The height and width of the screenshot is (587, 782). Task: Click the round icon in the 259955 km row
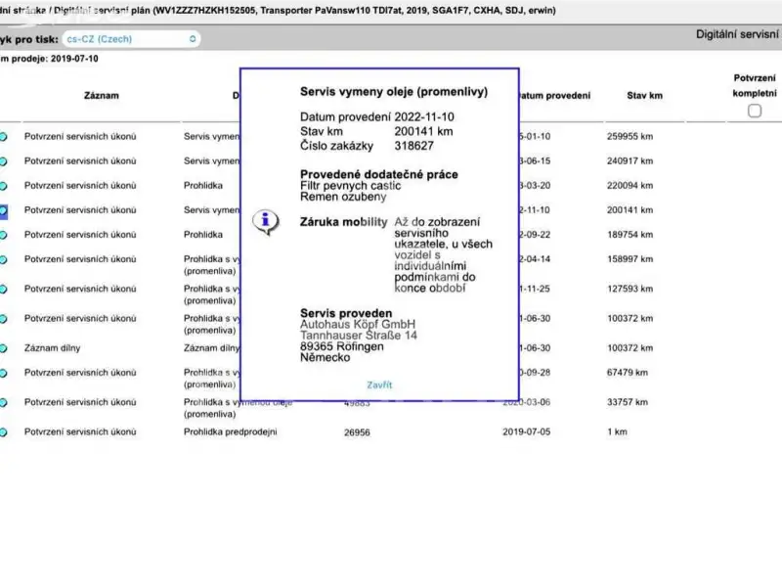[x=3, y=136]
